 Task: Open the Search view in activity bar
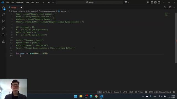3,15
